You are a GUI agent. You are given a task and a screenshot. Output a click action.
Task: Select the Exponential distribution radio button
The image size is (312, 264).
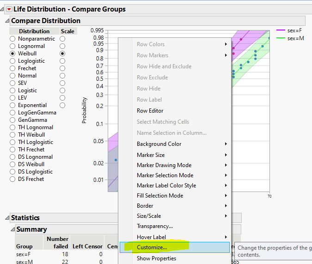click(x=13, y=105)
